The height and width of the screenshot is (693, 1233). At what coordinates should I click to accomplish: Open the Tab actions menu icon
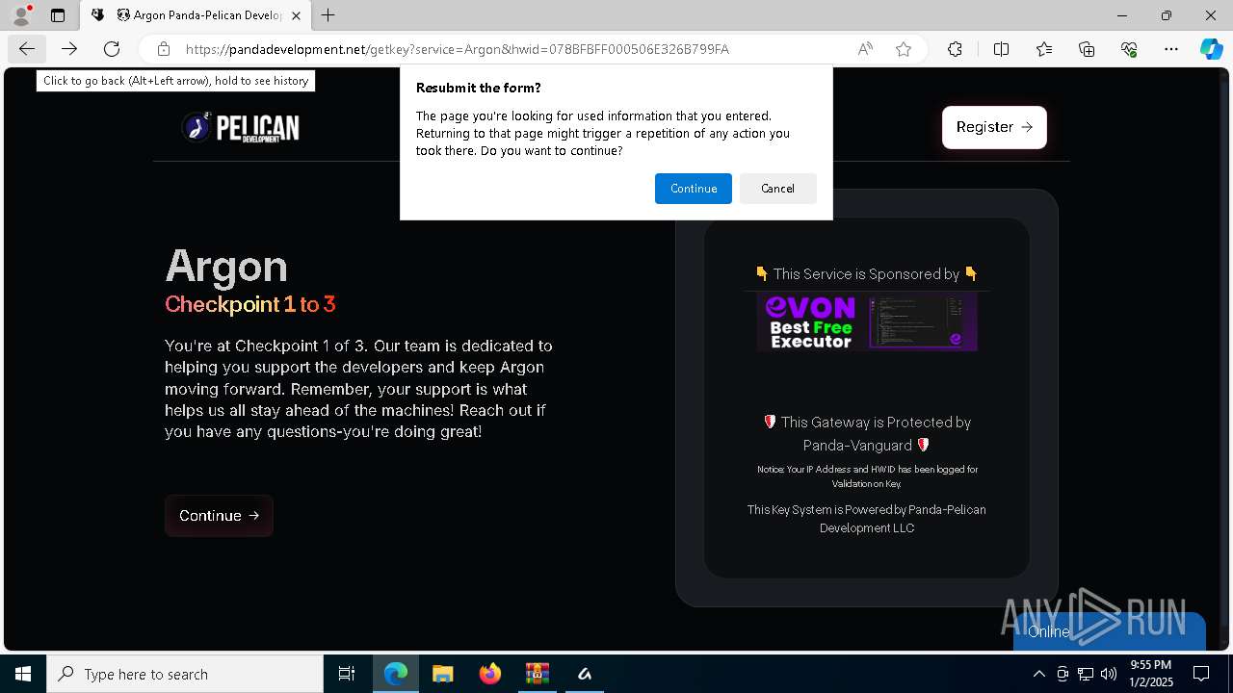pyautogui.click(x=58, y=15)
